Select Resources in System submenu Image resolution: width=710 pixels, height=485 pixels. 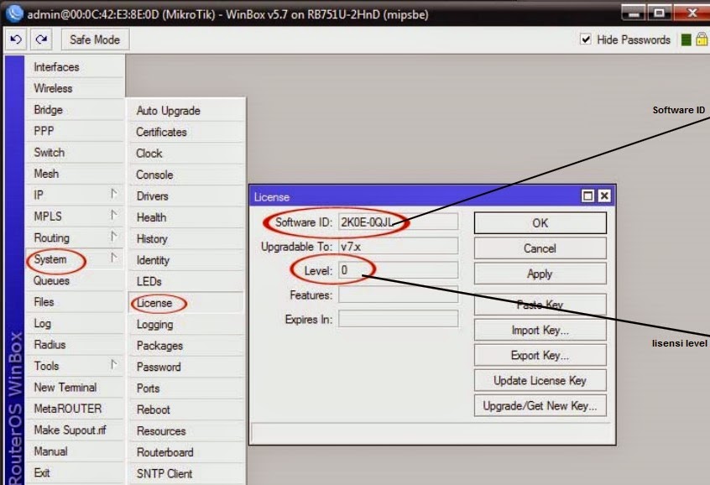[186, 430]
